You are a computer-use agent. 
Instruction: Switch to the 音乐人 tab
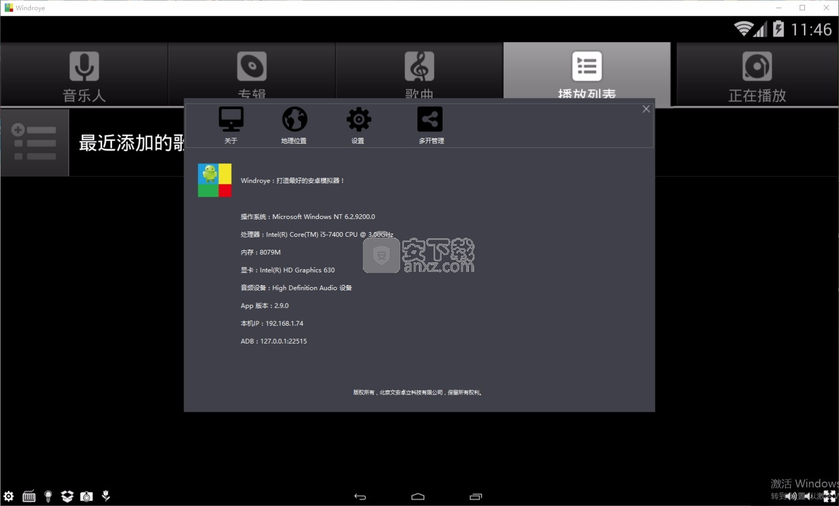coord(84,74)
